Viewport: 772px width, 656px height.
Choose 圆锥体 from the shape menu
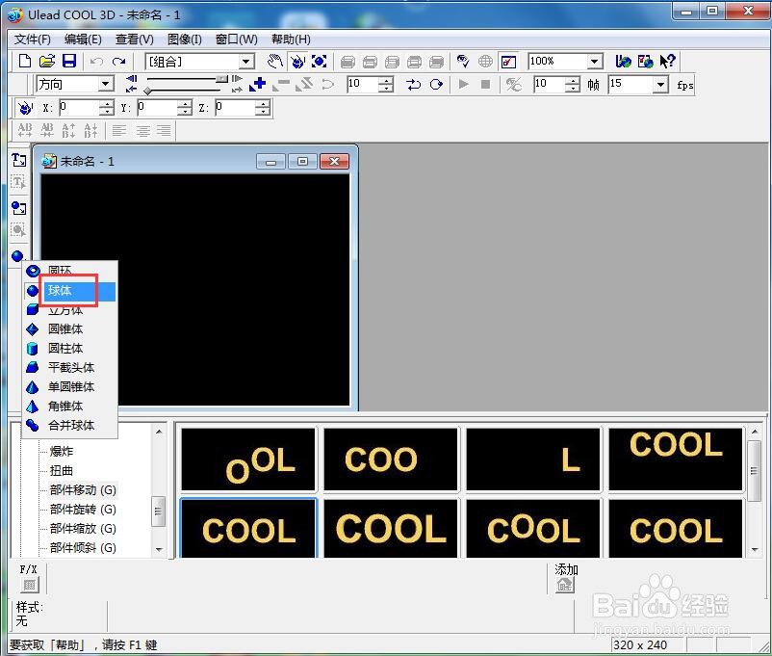[x=69, y=328]
